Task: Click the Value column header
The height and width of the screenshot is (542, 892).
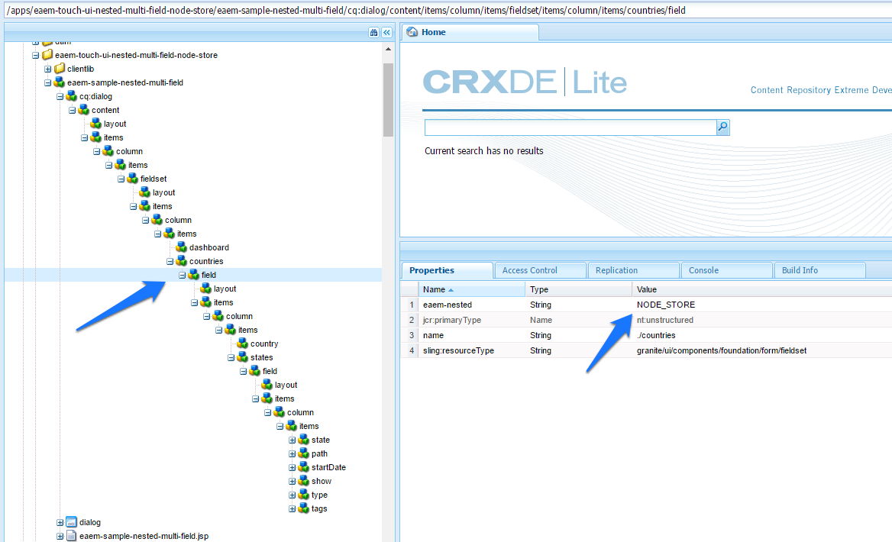Action: coord(761,289)
